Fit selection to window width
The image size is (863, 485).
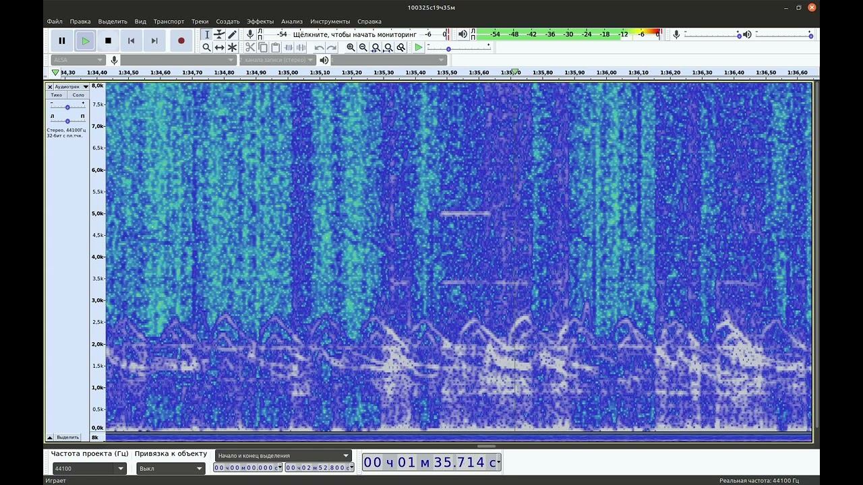[376, 47]
